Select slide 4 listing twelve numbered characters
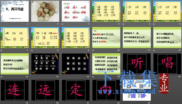 pos(106,11)
